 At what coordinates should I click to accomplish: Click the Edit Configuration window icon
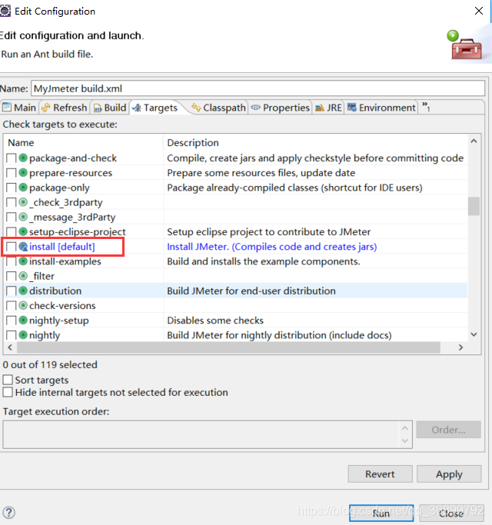[5, 11]
